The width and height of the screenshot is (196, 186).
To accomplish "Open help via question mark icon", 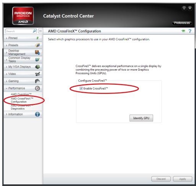I will coord(190,31).
